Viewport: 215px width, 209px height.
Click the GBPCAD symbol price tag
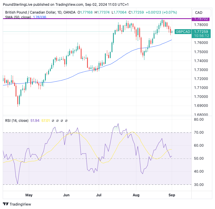pyautogui.click(x=183, y=31)
